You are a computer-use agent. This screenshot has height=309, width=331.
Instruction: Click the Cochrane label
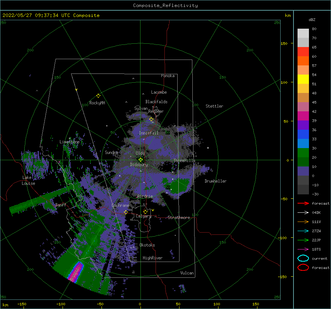pyautogui.click(x=120, y=205)
